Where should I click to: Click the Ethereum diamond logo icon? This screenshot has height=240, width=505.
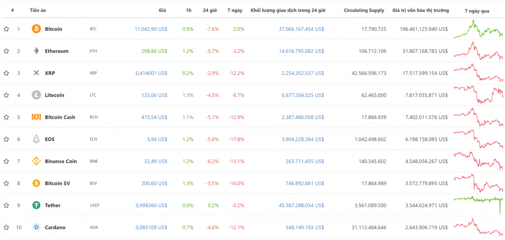[x=36, y=51]
